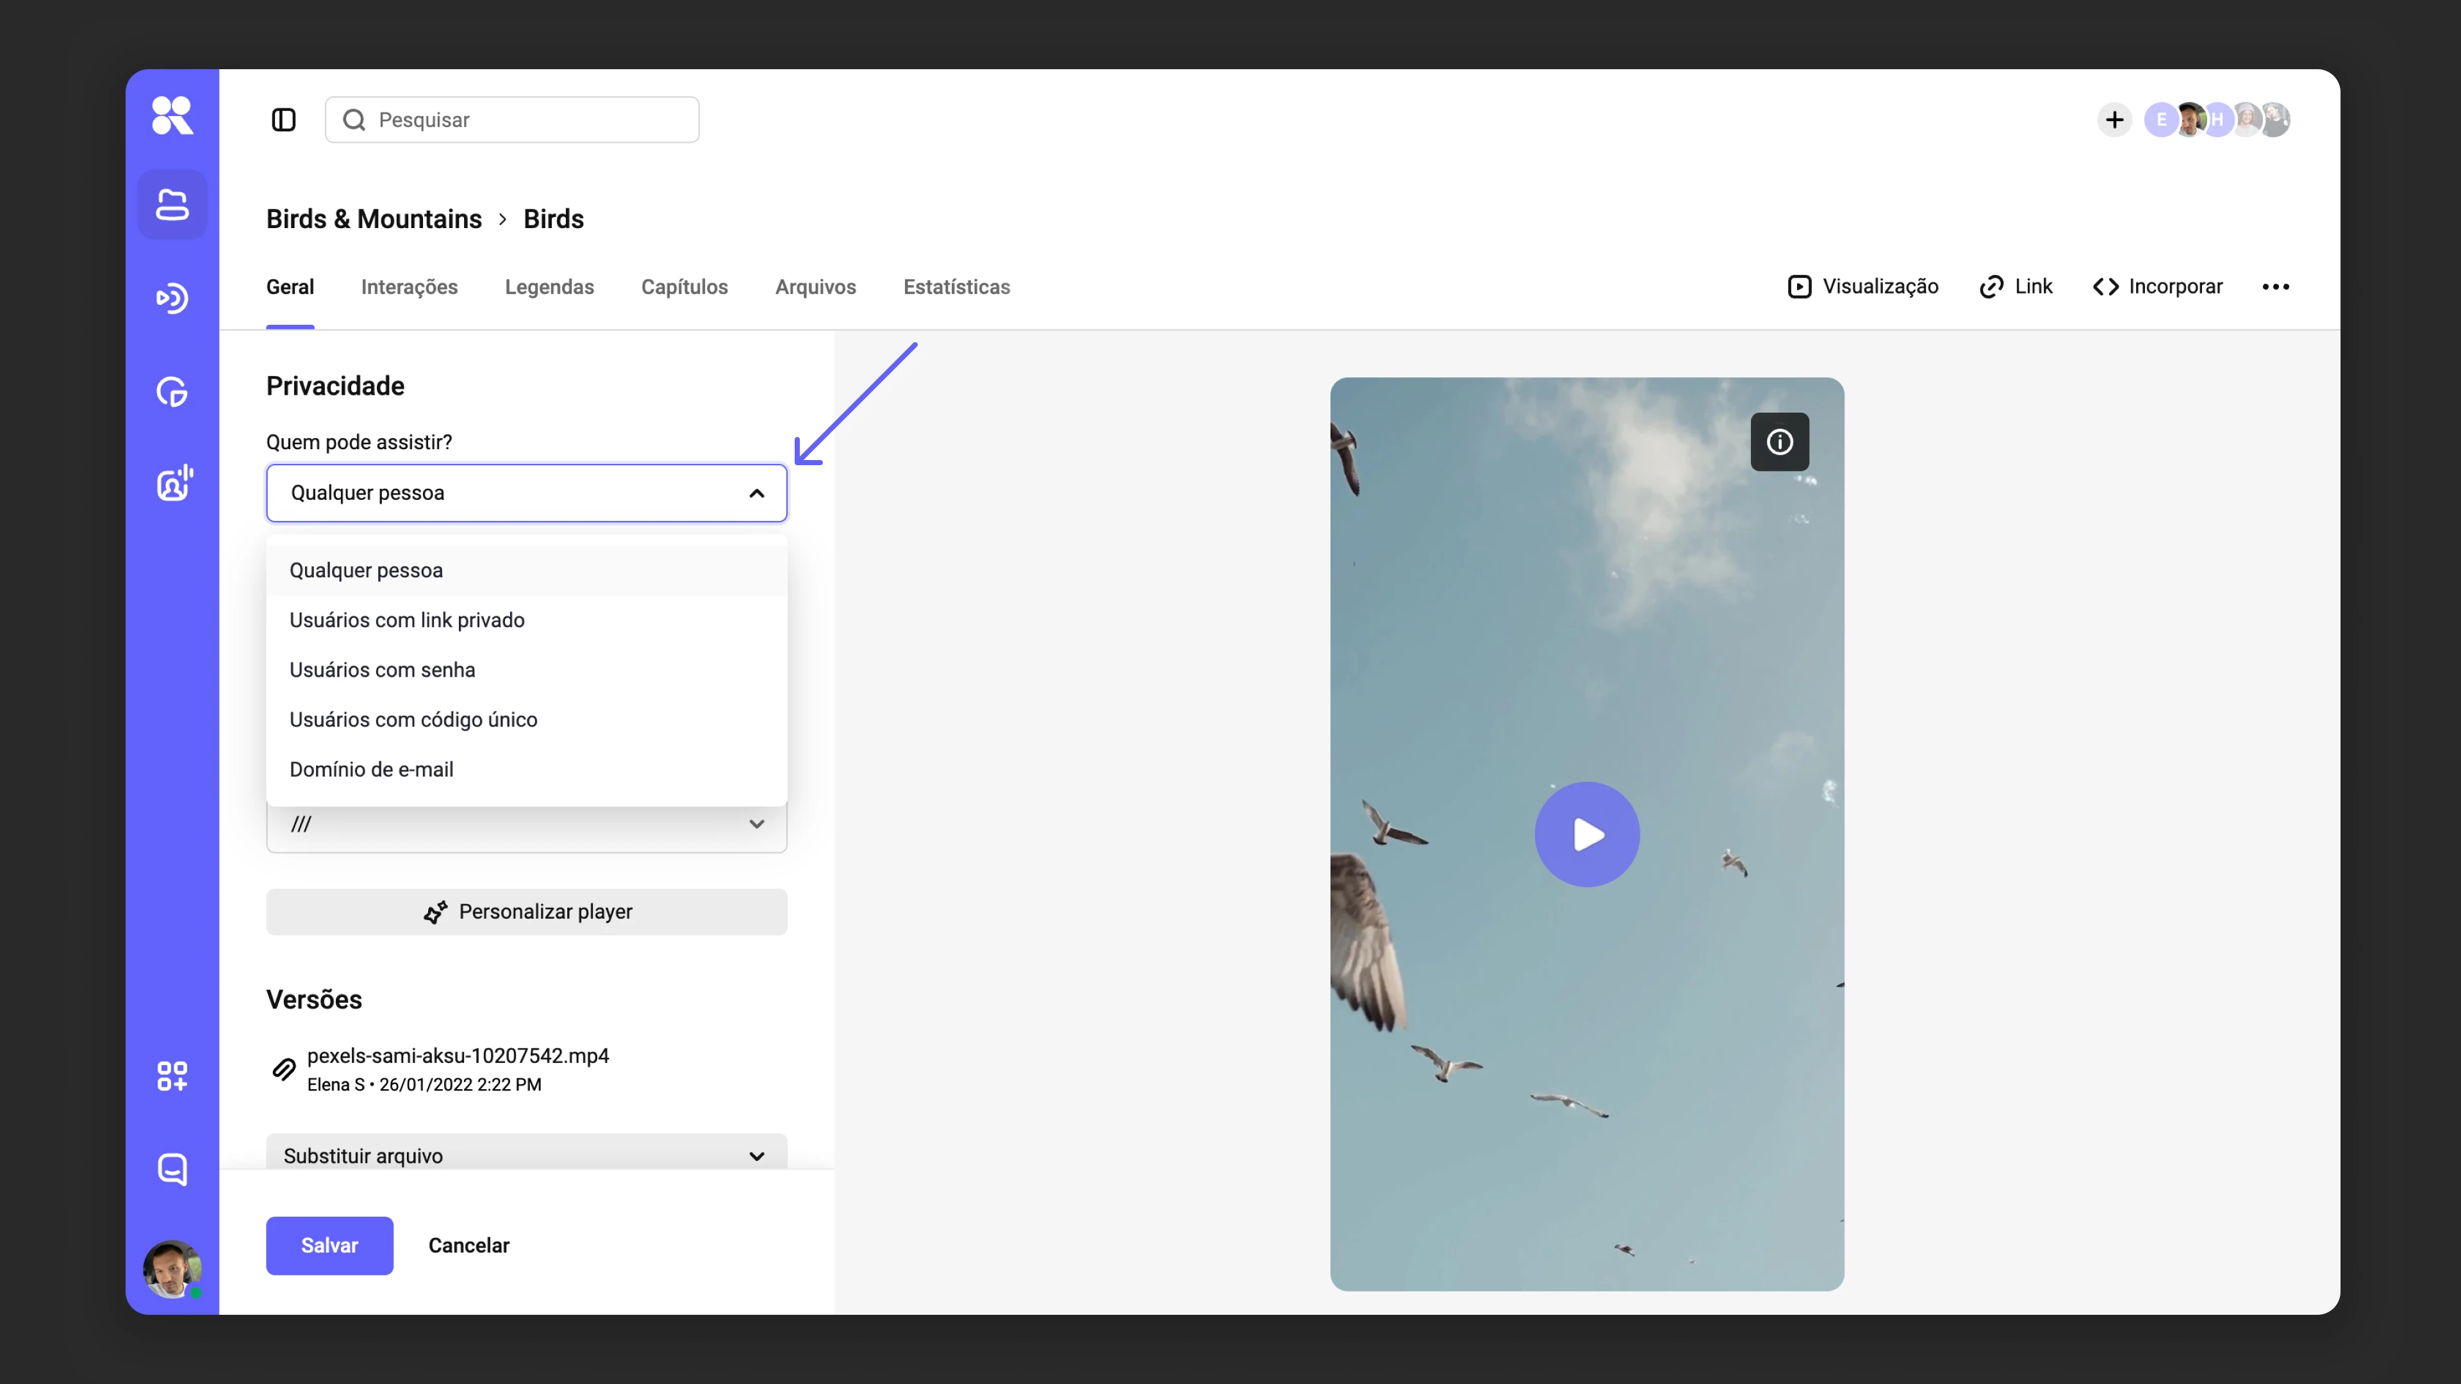Focus the Pesquisar search field

point(512,119)
